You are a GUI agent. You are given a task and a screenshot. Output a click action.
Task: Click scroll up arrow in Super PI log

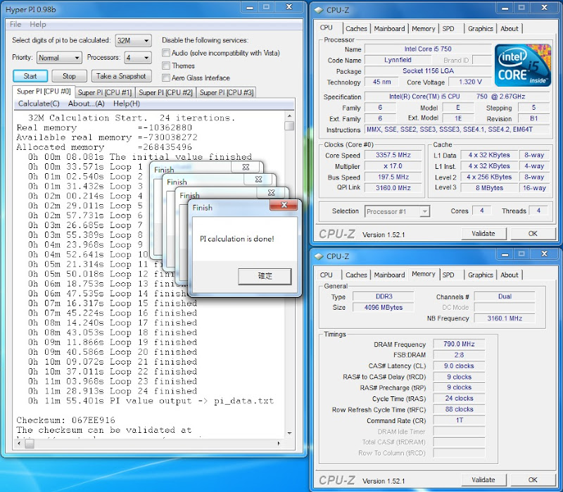point(289,116)
